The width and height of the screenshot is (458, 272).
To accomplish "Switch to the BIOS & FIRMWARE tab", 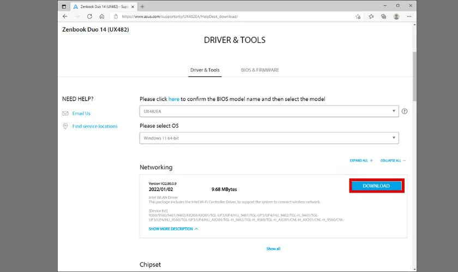I will point(260,70).
